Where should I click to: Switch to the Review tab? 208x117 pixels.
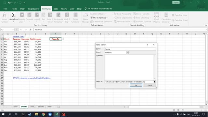pyautogui.click(x=64, y=9)
